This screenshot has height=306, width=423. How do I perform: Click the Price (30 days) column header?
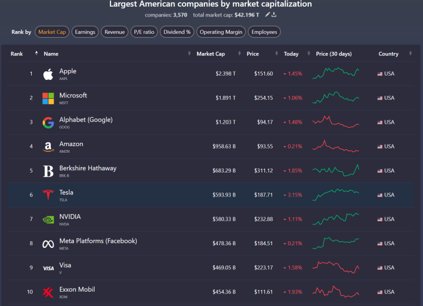point(334,54)
